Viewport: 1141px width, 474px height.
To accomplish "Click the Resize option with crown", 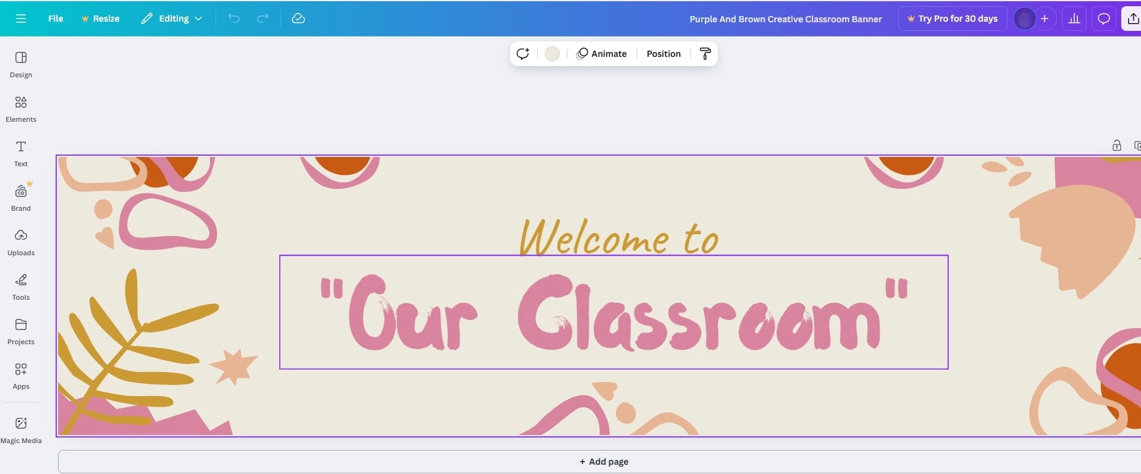I will click(100, 19).
